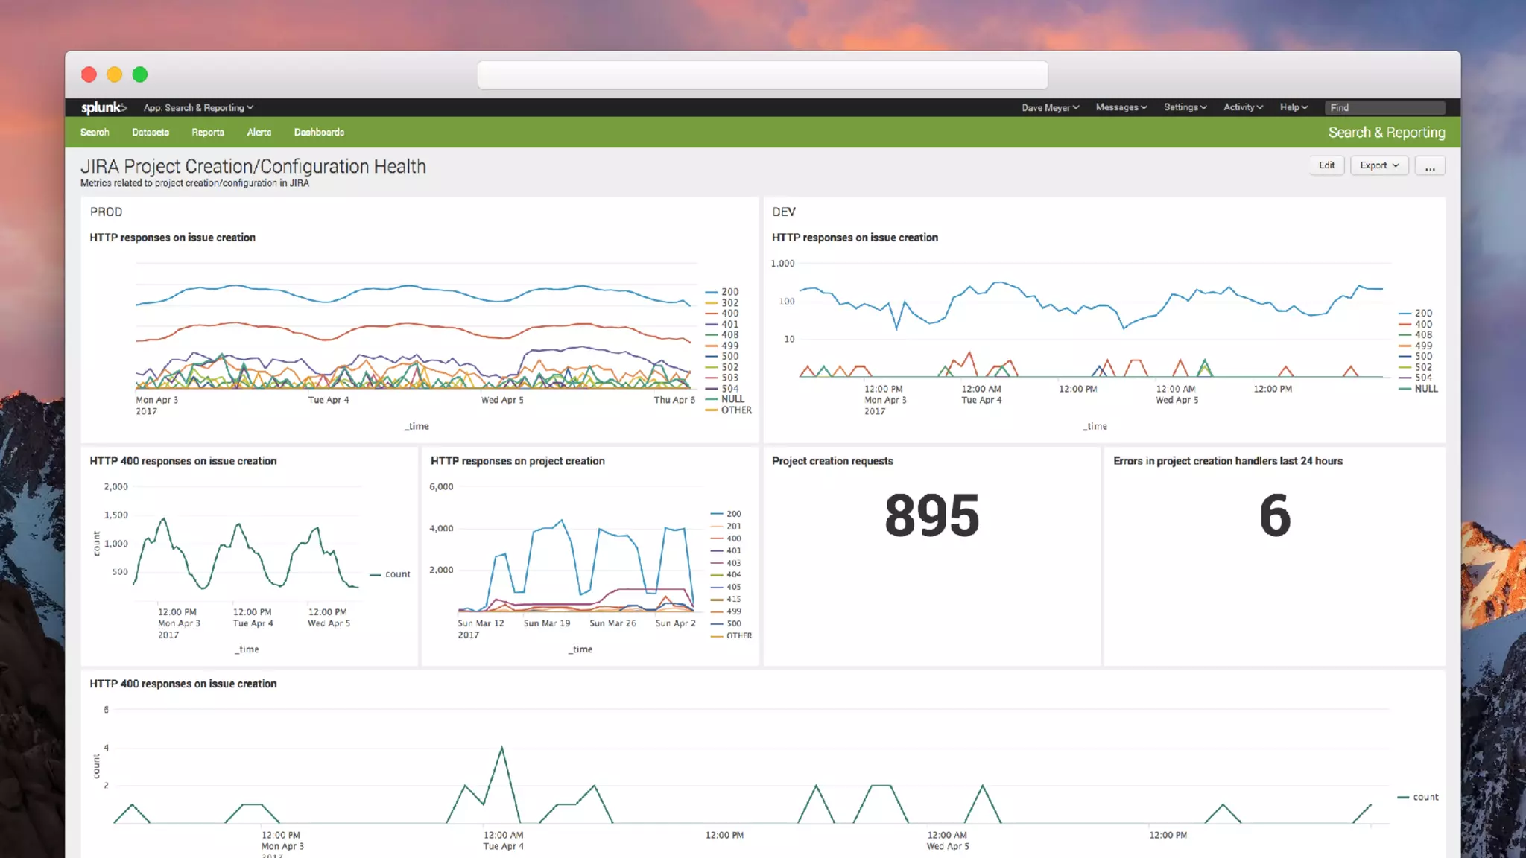
Task: Toggle the 499 legend in project creation chart
Action: (733, 611)
